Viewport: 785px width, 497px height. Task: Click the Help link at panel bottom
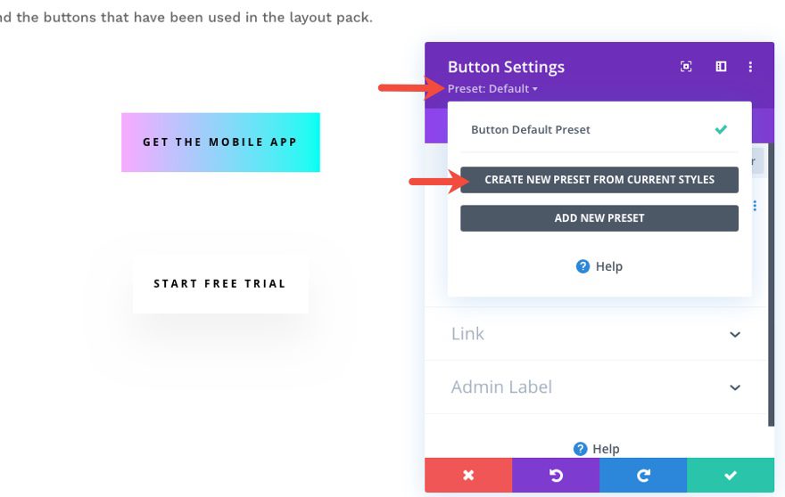point(599,449)
